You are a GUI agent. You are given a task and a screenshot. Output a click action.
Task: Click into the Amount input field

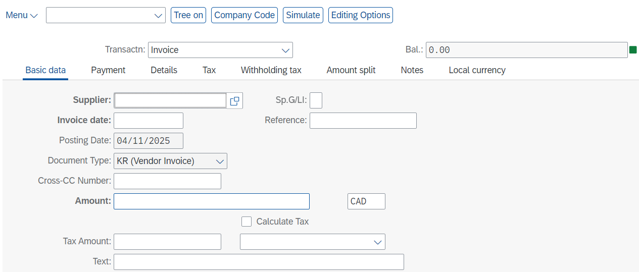(212, 201)
